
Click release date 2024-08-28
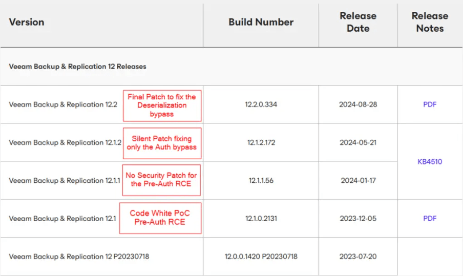[357, 104]
